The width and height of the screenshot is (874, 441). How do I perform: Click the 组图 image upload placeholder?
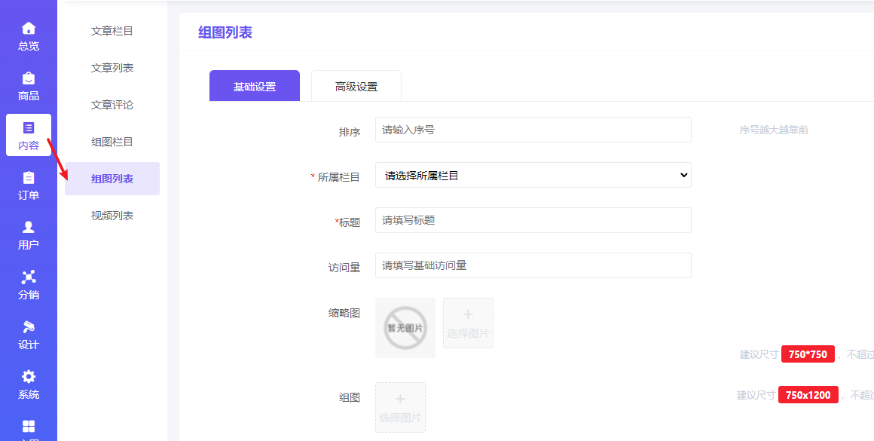[x=400, y=407]
